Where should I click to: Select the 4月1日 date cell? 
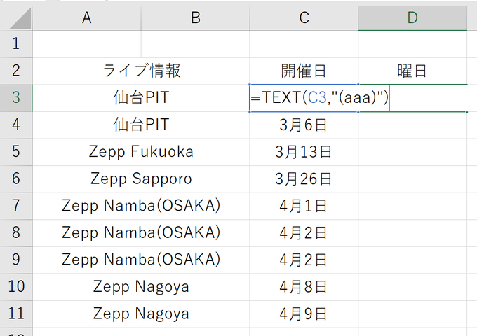pyautogui.click(x=304, y=206)
